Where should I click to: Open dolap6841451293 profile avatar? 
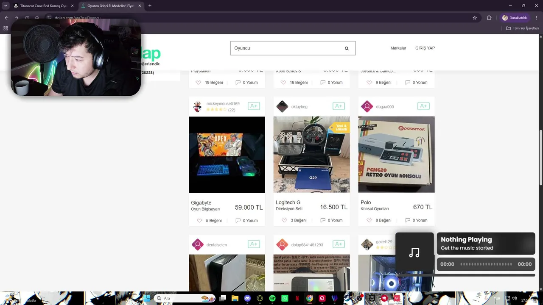282,244
